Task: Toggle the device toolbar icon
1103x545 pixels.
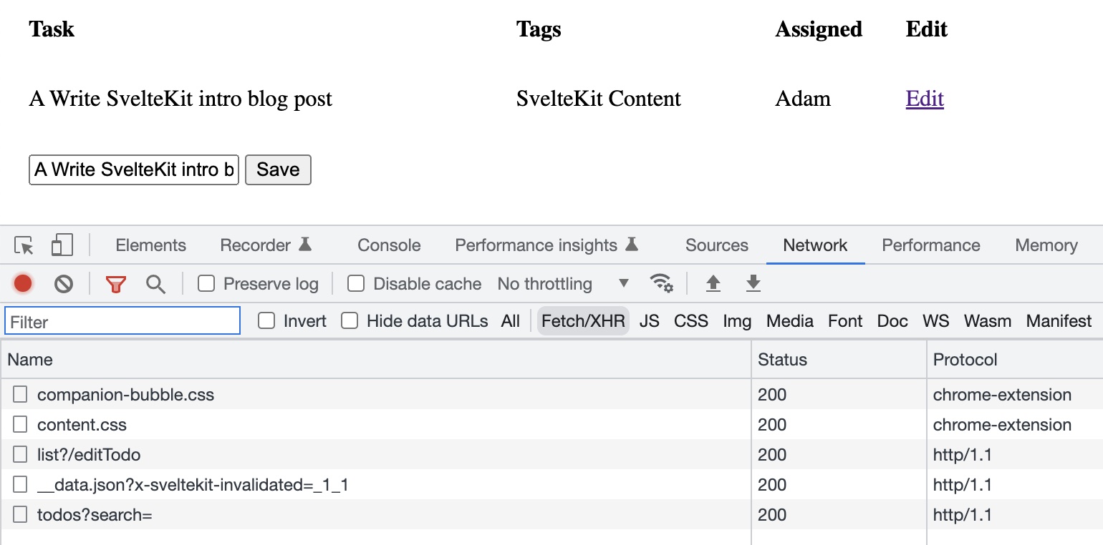Action: [x=62, y=246]
